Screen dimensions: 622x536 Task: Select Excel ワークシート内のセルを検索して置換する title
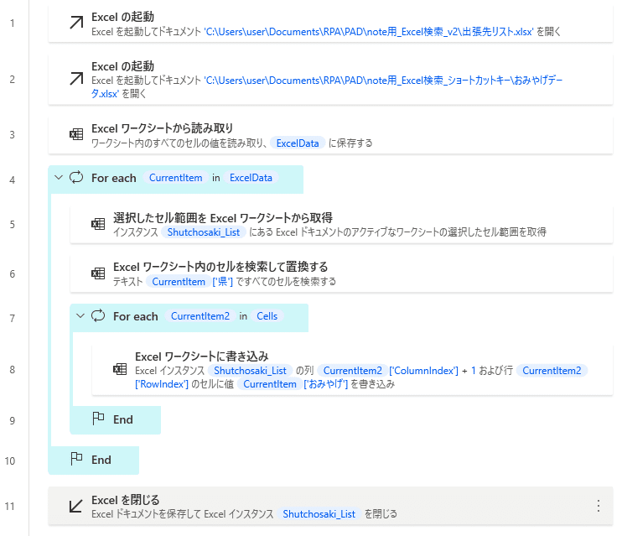220,267
